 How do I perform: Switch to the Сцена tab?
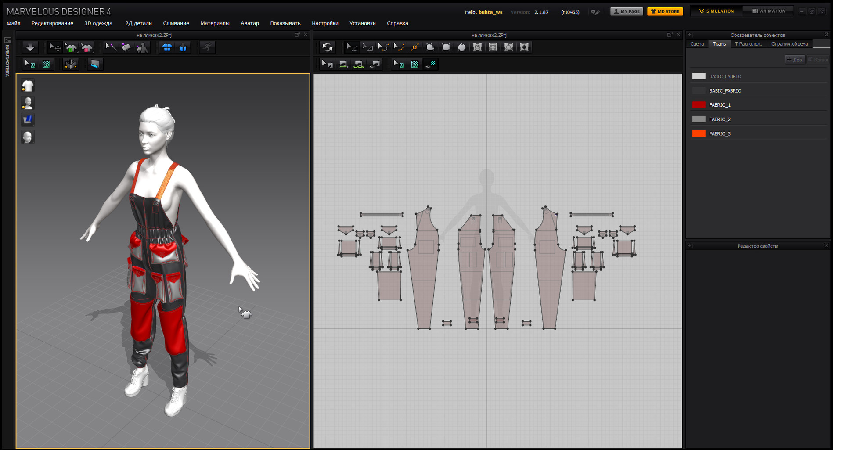697,44
